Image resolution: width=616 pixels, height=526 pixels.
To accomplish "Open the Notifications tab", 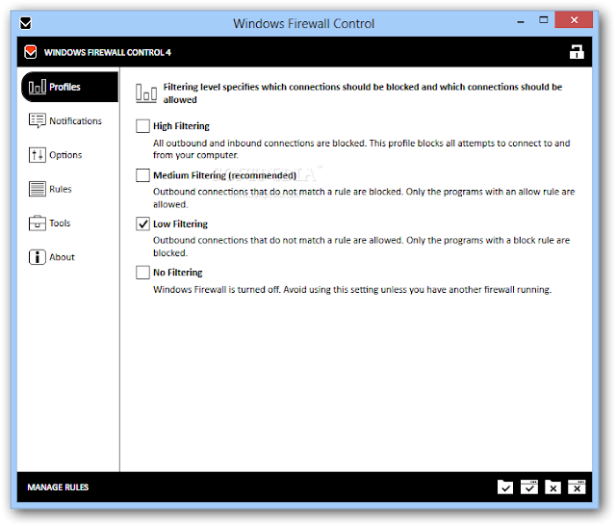I will (70, 120).
